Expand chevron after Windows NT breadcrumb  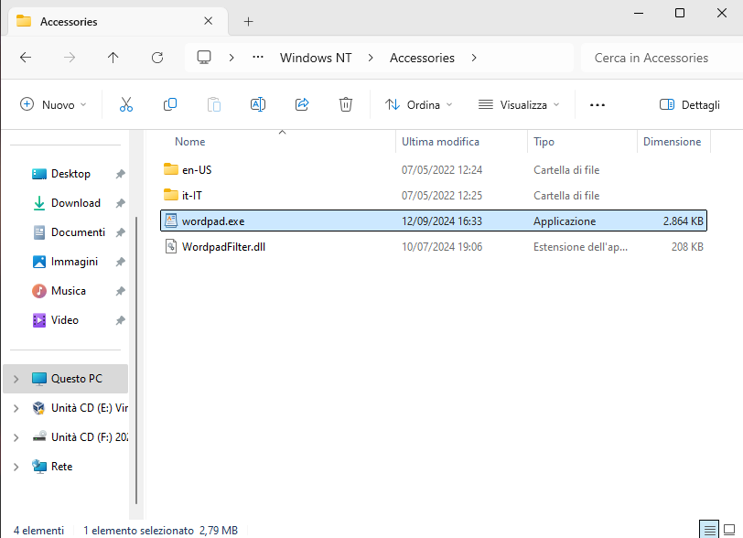(x=371, y=58)
